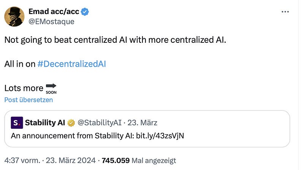
Task: Click the @StabilityAI handle
Action: pos(100,123)
